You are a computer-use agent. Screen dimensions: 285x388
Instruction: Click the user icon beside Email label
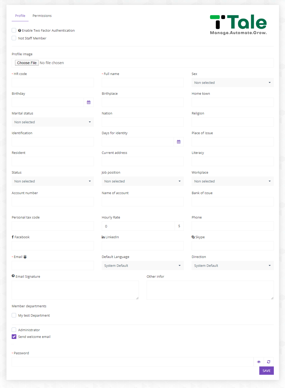pos(25,257)
